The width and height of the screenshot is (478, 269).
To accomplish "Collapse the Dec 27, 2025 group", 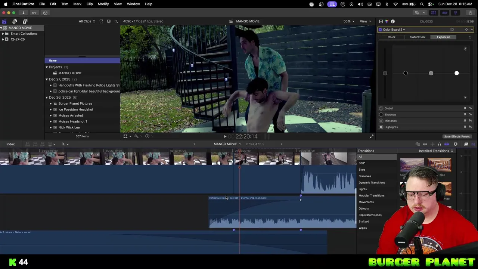I will coord(47,79).
